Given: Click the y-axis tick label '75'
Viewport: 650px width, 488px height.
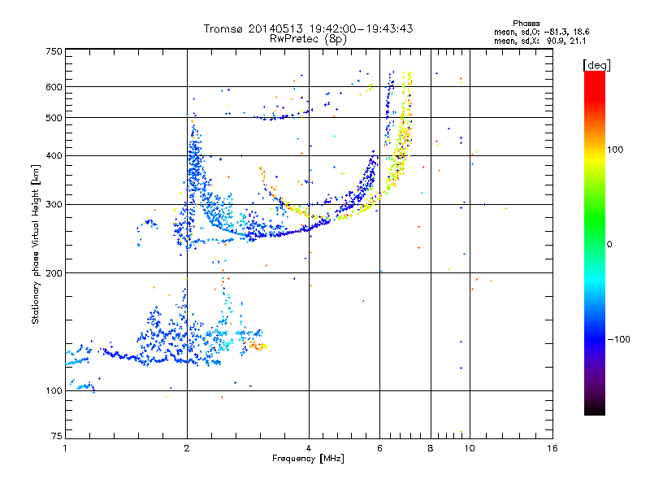Looking at the screenshot, I should [x=57, y=436].
